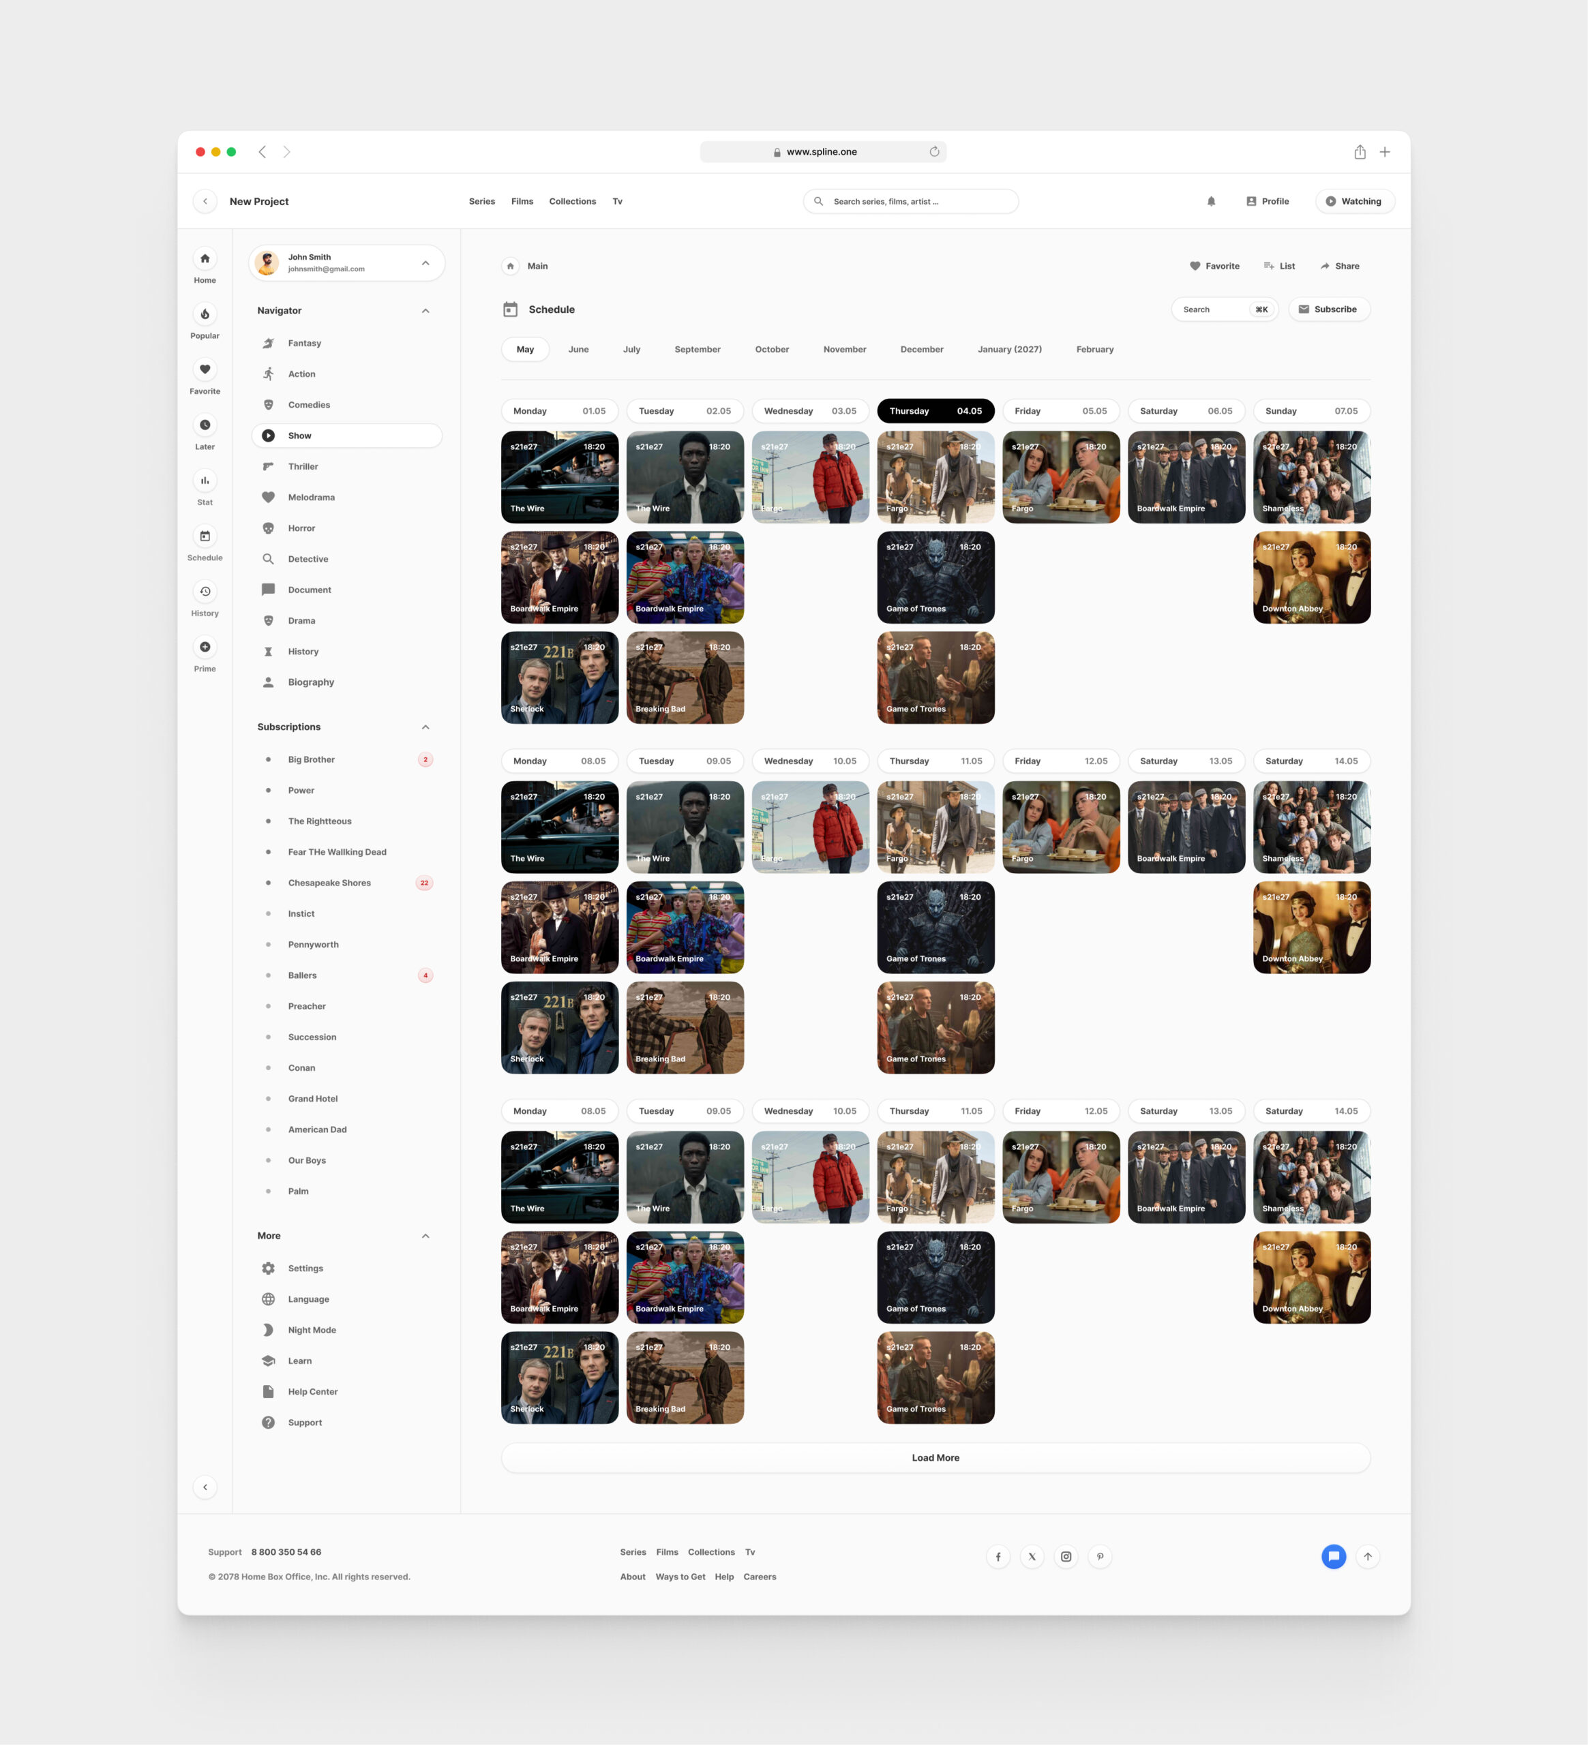1588x1745 pixels.
Task: Open the Schedule calendar icon in left rail
Action: coord(205,536)
